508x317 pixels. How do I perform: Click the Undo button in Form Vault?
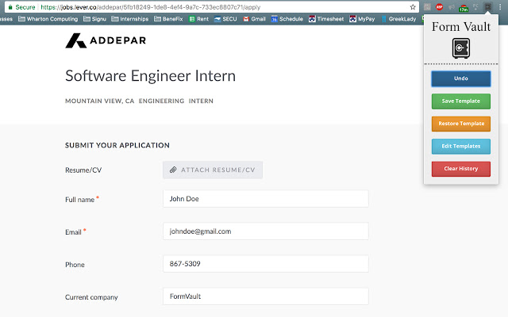[460, 78]
